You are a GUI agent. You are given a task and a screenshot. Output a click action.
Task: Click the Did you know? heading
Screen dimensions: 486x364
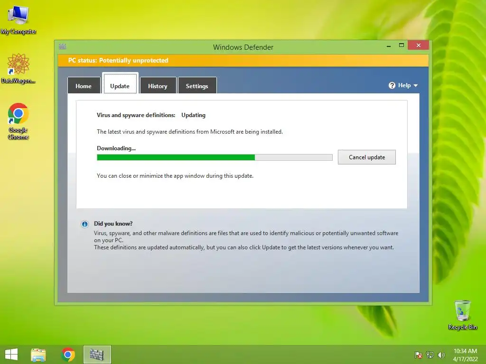tap(113, 224)
